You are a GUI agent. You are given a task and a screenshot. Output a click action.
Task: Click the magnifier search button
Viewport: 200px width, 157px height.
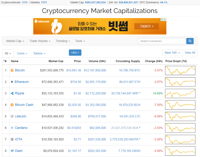click(190, 41)
